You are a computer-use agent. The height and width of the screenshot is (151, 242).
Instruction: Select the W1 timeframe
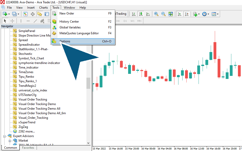click(132, 21)
